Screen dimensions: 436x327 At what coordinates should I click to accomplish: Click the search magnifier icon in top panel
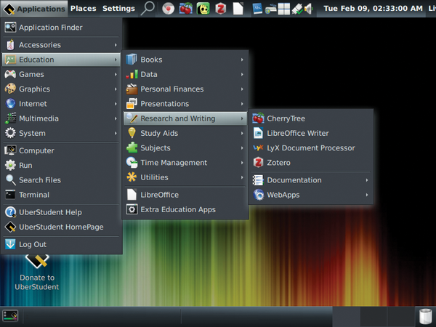(x=148, y=8)
